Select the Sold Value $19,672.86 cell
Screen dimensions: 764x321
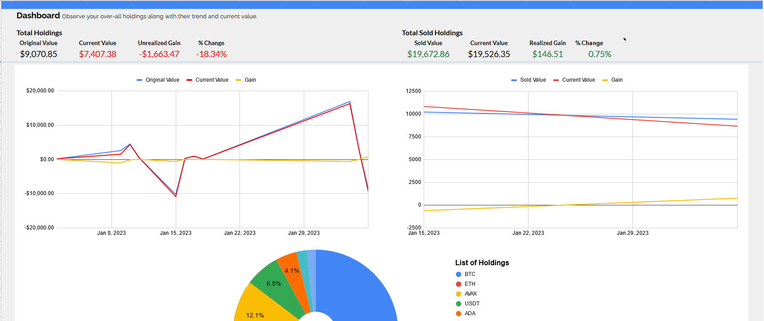click(428, 54)
